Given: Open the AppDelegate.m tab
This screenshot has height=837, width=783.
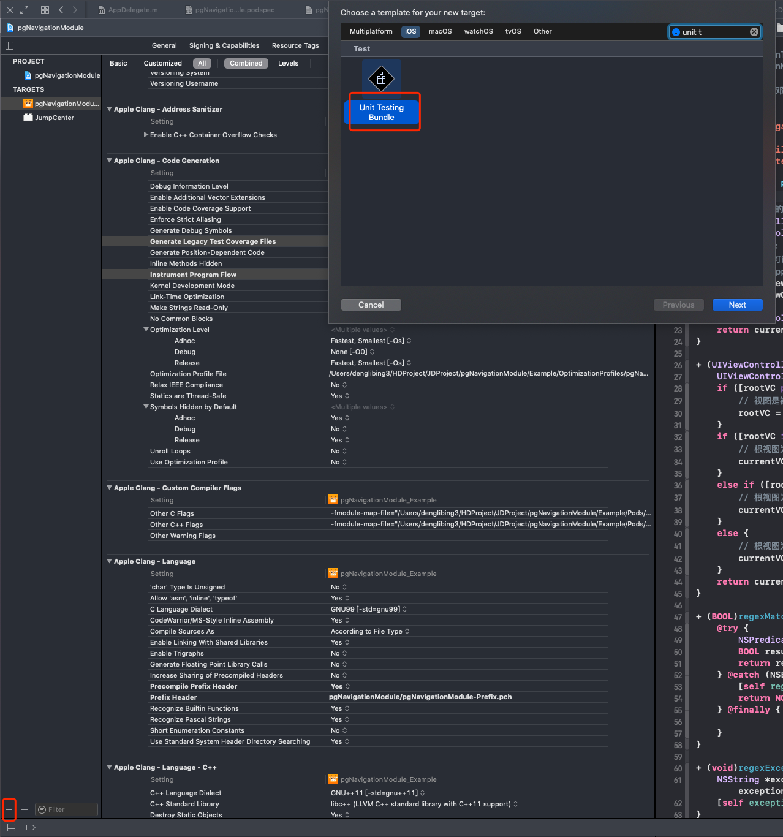Looking at the screenshot, I should 127,10.
